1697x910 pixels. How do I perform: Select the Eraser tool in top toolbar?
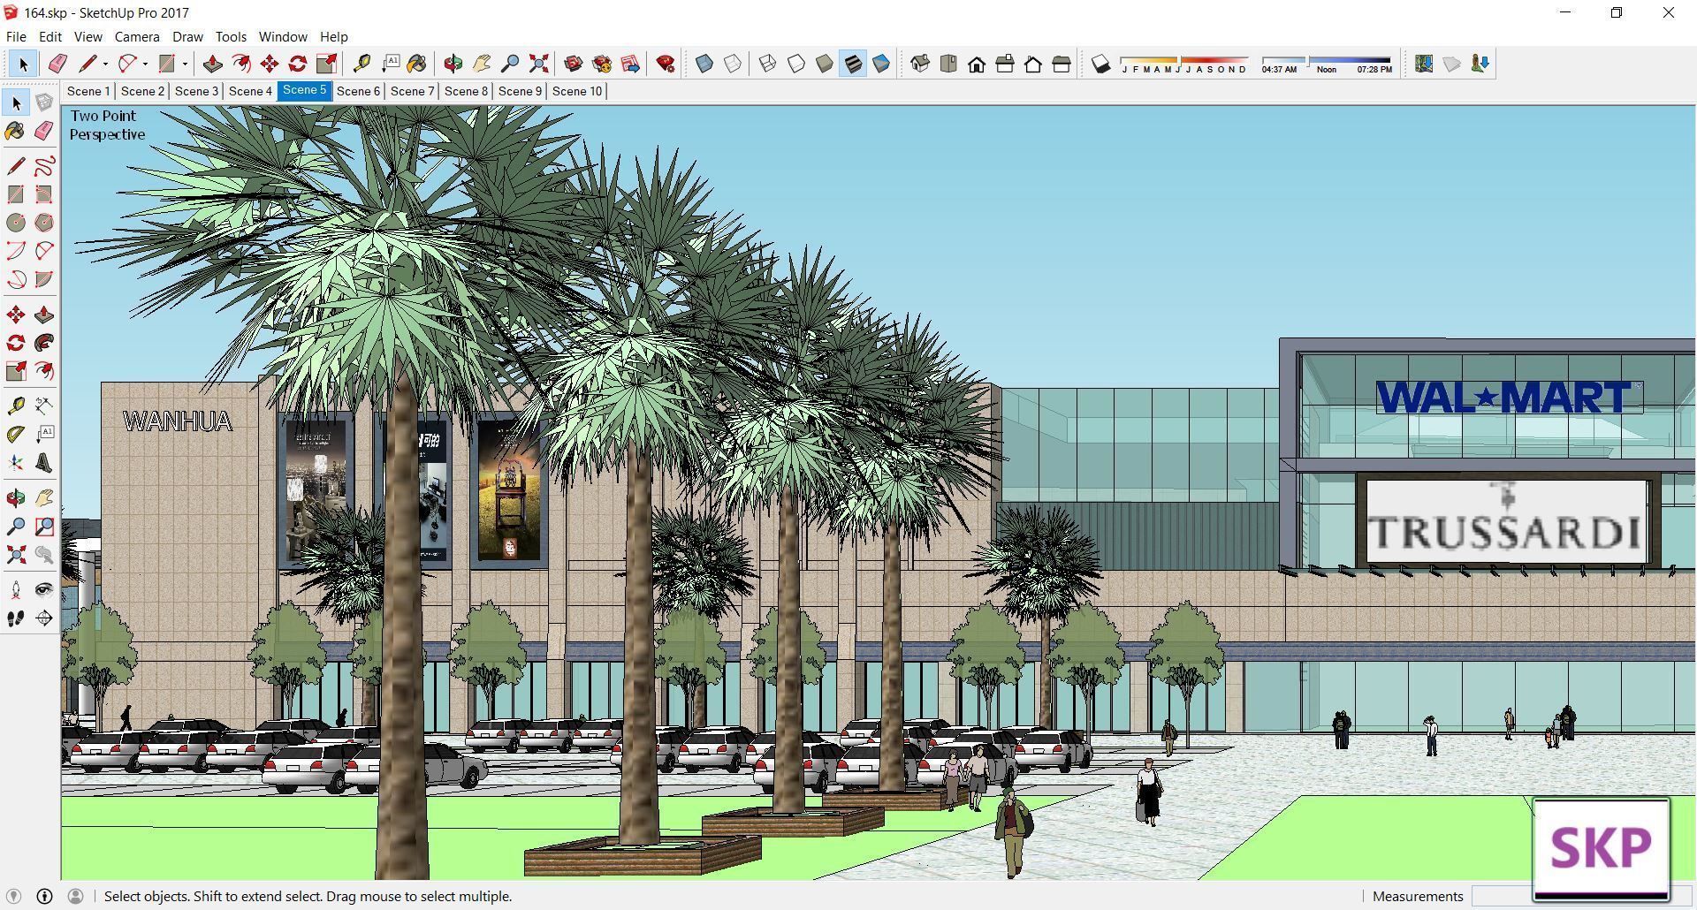tap(57, 64)
